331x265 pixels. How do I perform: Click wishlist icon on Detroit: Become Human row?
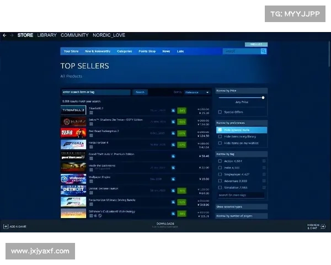point(173,190)
